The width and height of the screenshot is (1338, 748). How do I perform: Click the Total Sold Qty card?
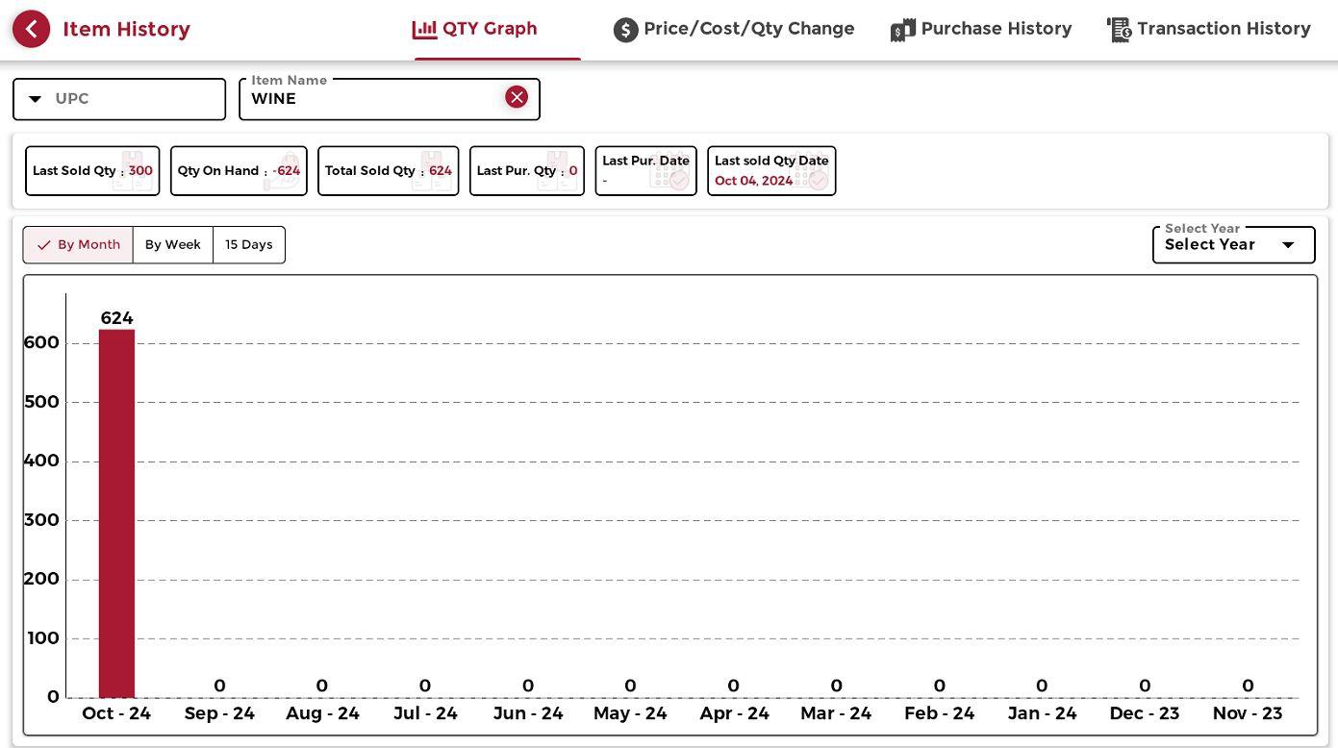(388, 171)
